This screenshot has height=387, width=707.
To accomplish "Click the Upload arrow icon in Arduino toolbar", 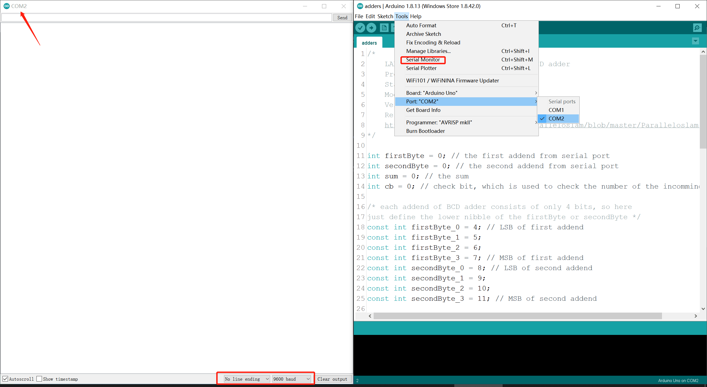I will [x=371, y=28].
